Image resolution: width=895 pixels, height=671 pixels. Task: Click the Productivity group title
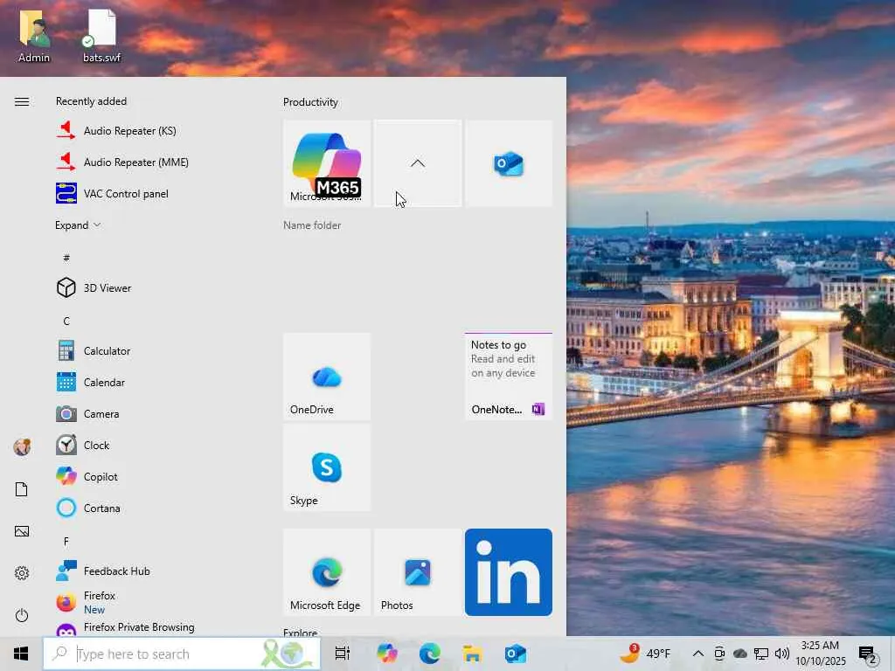[310, 102]
